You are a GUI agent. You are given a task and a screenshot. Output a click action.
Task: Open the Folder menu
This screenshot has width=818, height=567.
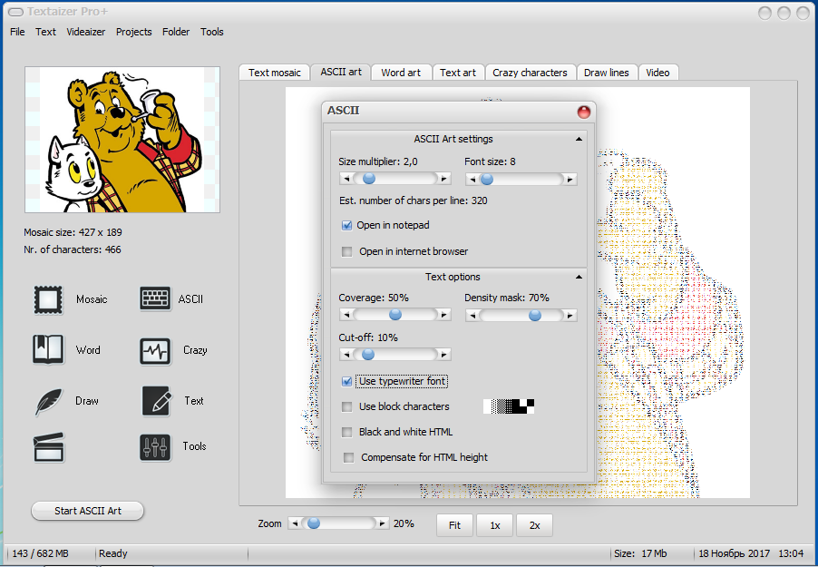176,32
